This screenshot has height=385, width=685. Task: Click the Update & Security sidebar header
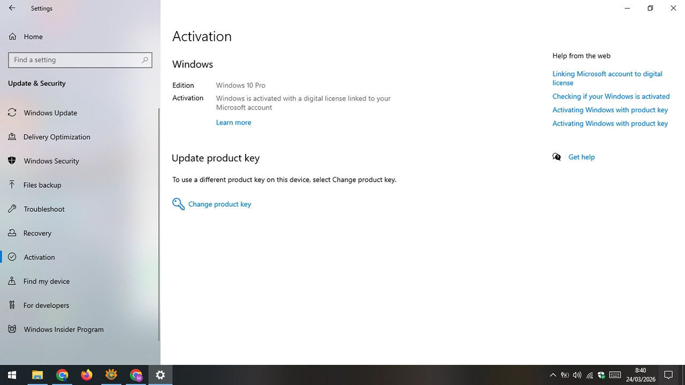37,83
